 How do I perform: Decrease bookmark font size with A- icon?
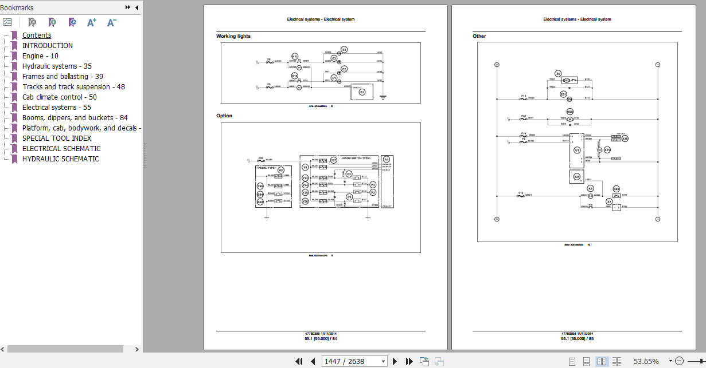tap(112, 22)
